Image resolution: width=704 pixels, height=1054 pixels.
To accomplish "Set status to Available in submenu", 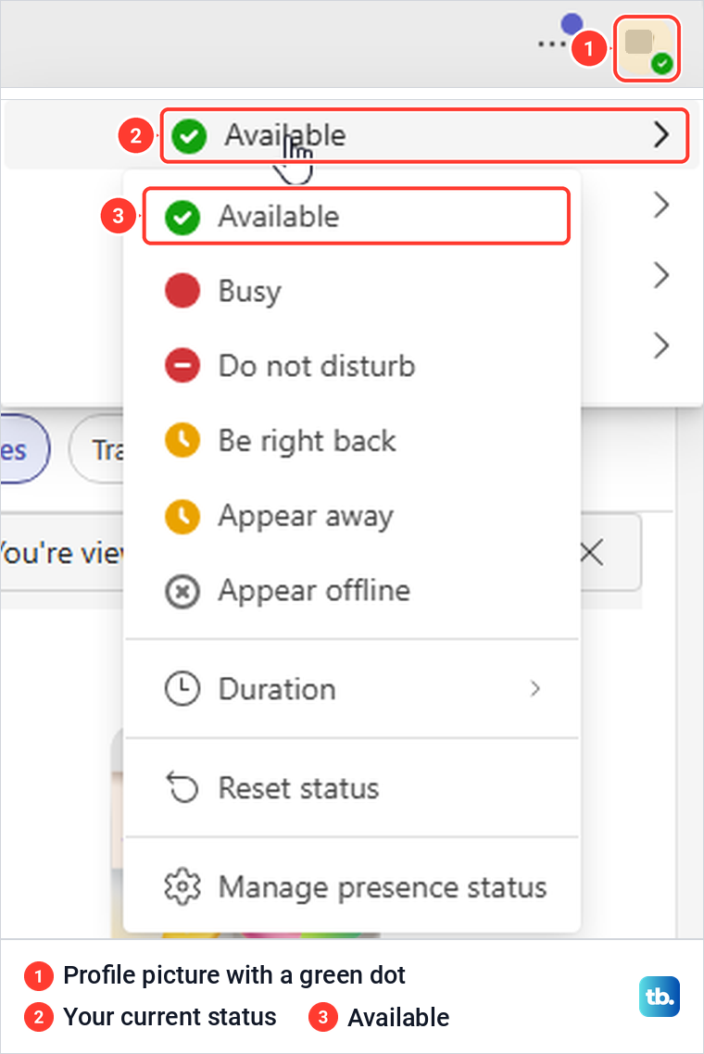I will (357, 217).
